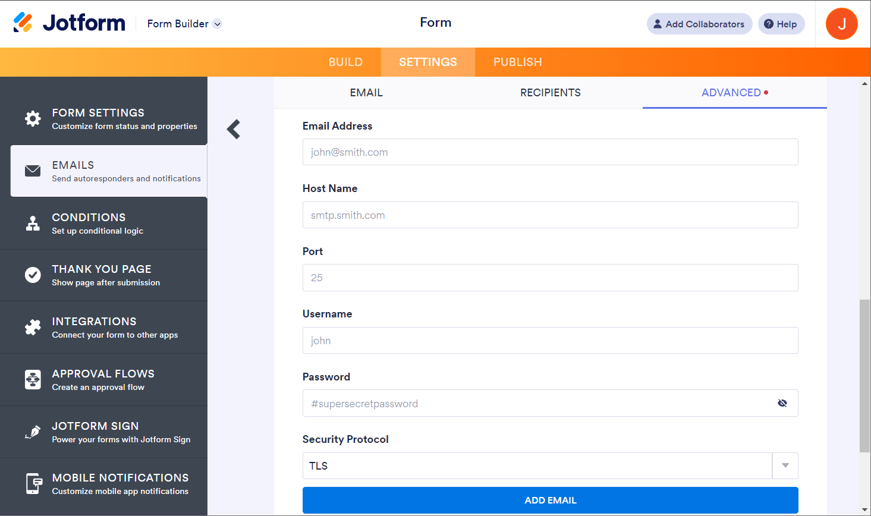
Task: Switch to the Recipients tab
Action: point(550,93)
